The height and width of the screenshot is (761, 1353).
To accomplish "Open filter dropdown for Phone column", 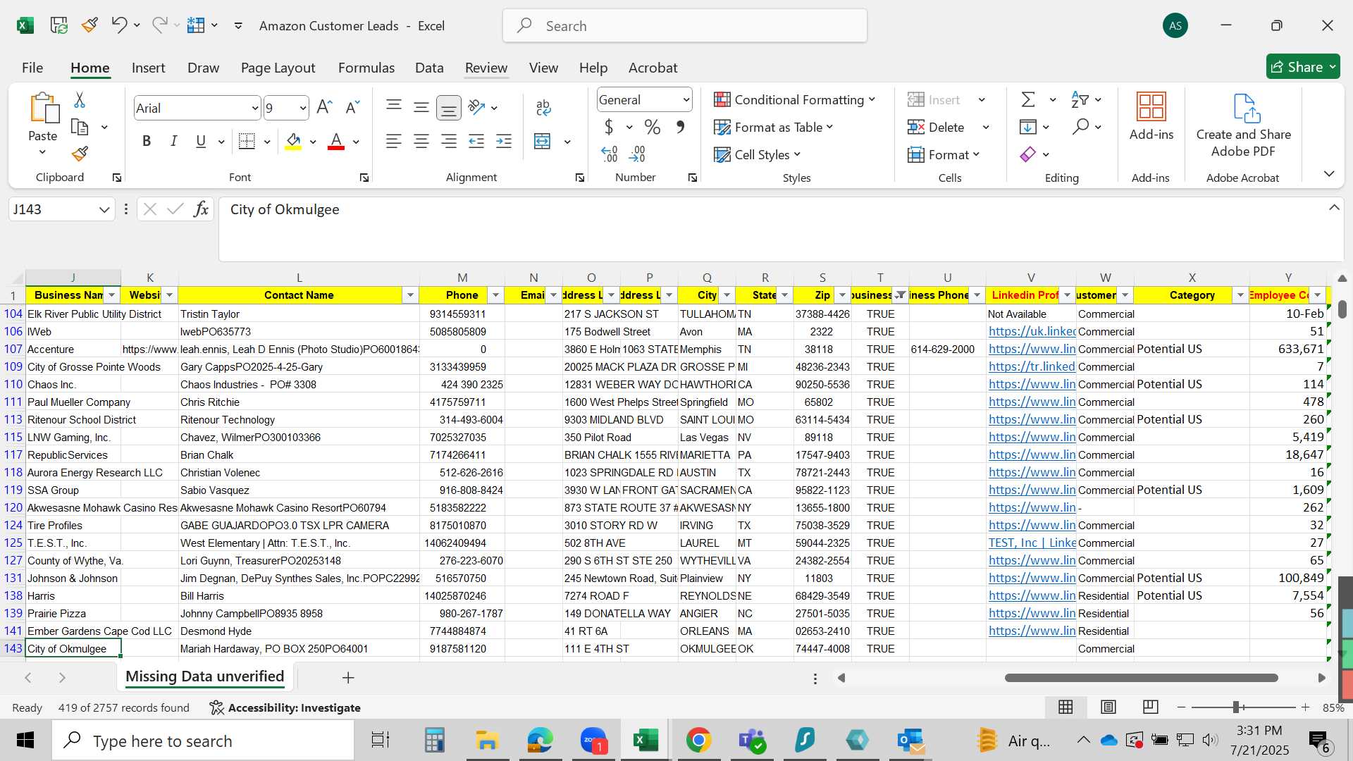I will [495, 295].
